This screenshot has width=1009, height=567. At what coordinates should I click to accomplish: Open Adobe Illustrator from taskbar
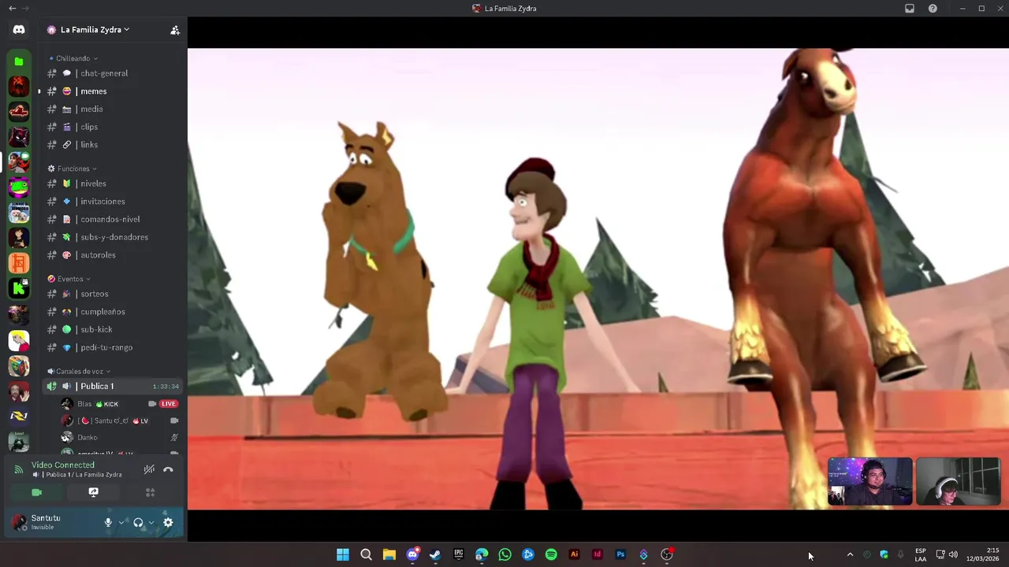coord(574,554)
